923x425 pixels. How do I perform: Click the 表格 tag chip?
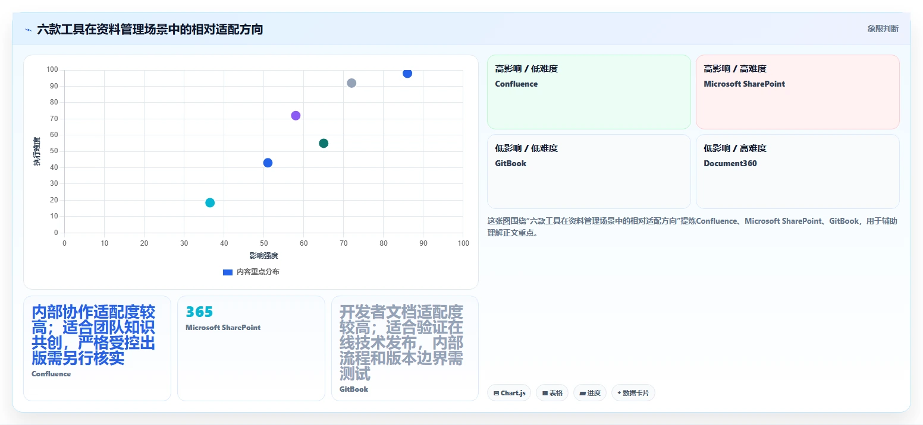point(552,393)
